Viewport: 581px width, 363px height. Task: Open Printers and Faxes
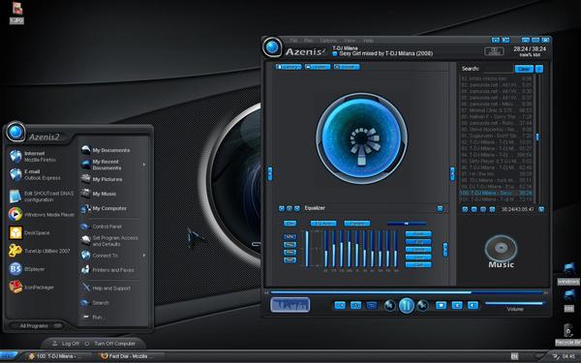pyautogui.click(x=108, y=270)
